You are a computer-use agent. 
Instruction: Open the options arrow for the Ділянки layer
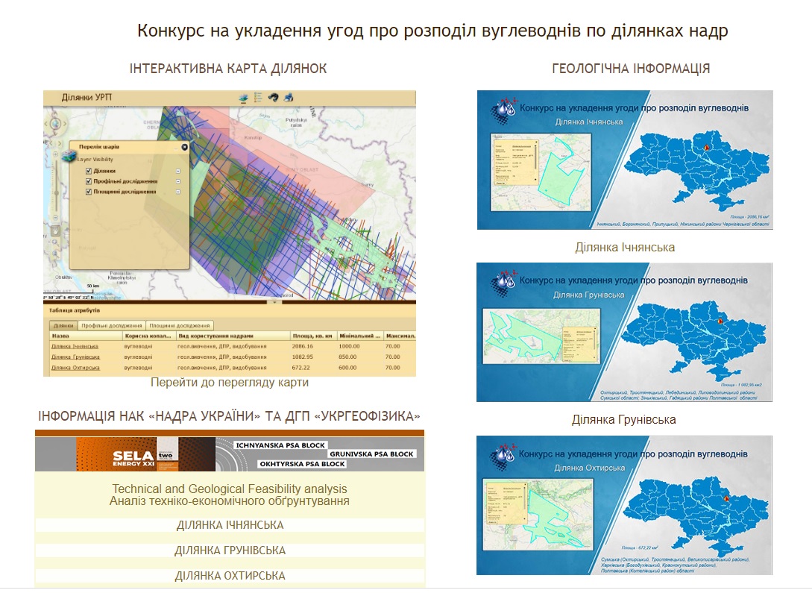pos(178,171)
